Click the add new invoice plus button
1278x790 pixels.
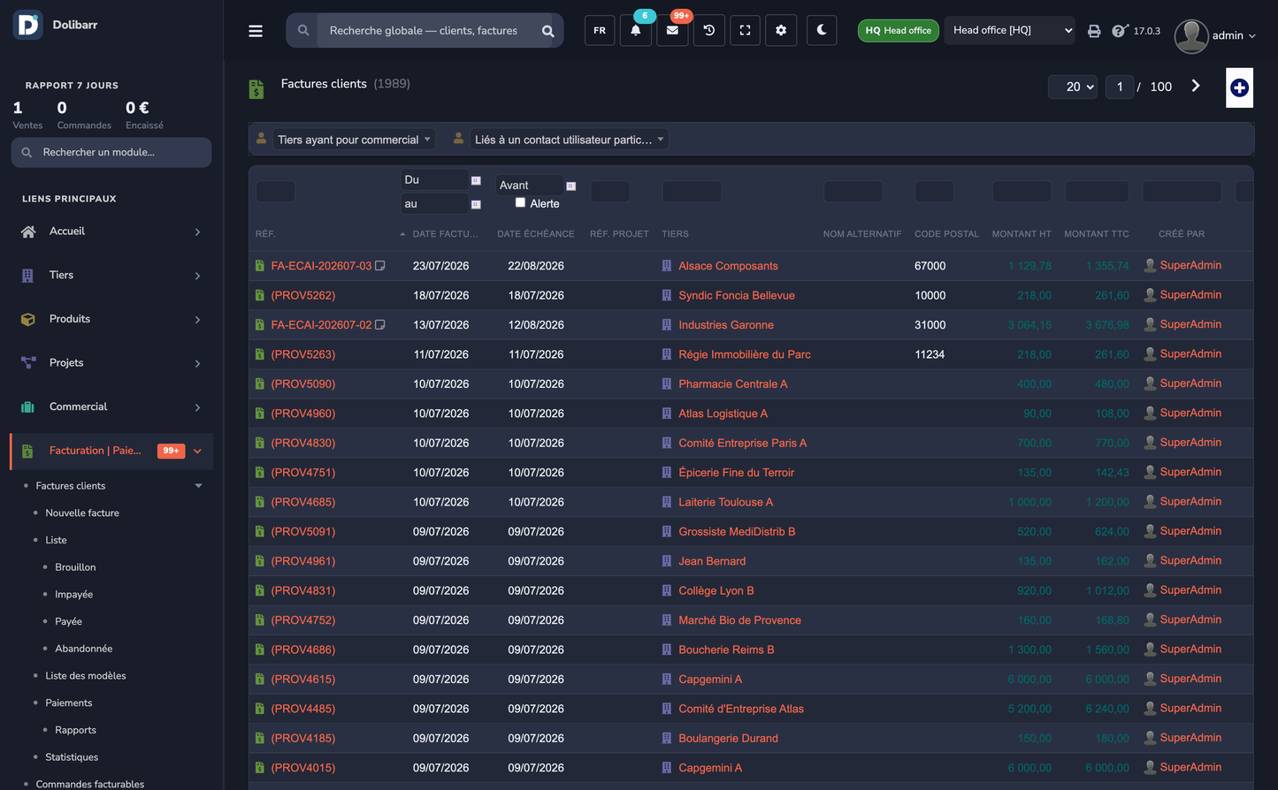coord(1239,87)
